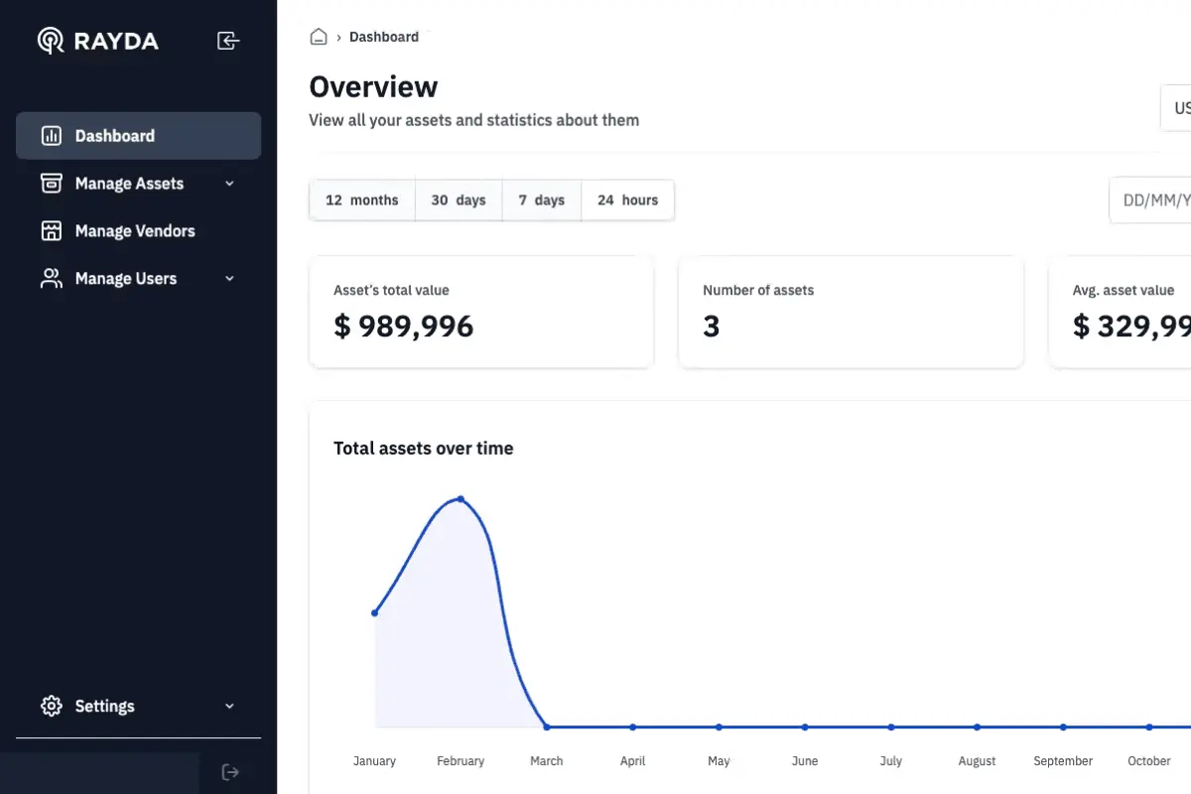Open the currency dropdown near Overview

pos(1176,108)
